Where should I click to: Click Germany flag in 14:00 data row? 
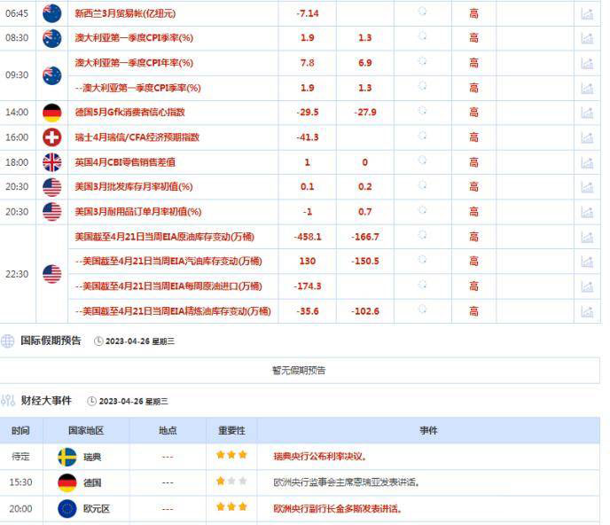(51, 113)
